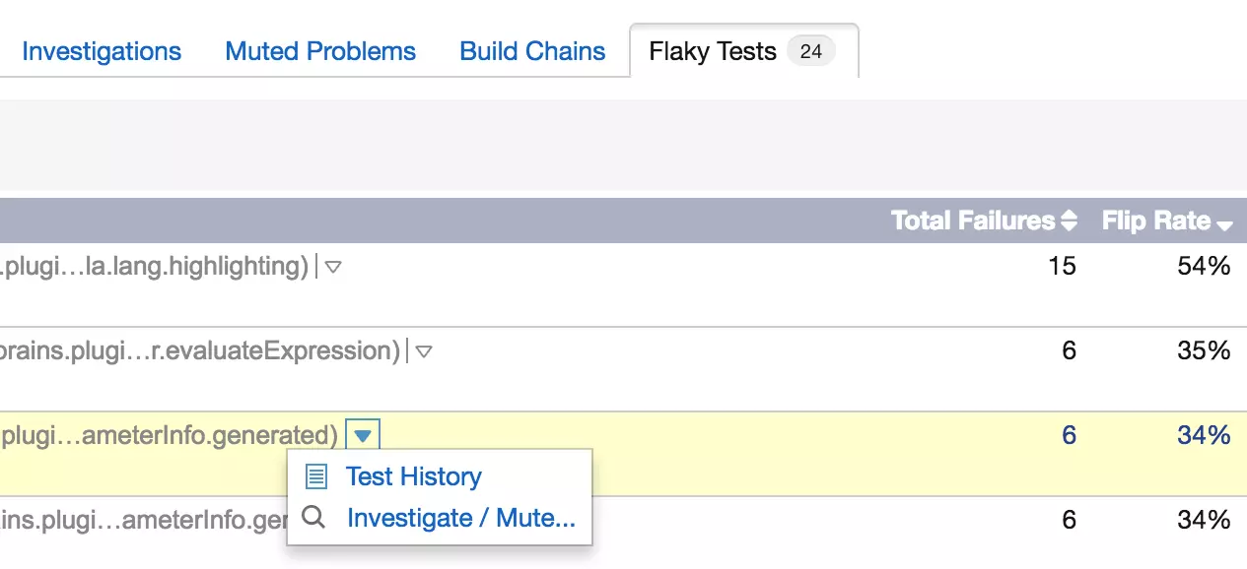
Task: Open the Investigations tab
Action: 102,51
